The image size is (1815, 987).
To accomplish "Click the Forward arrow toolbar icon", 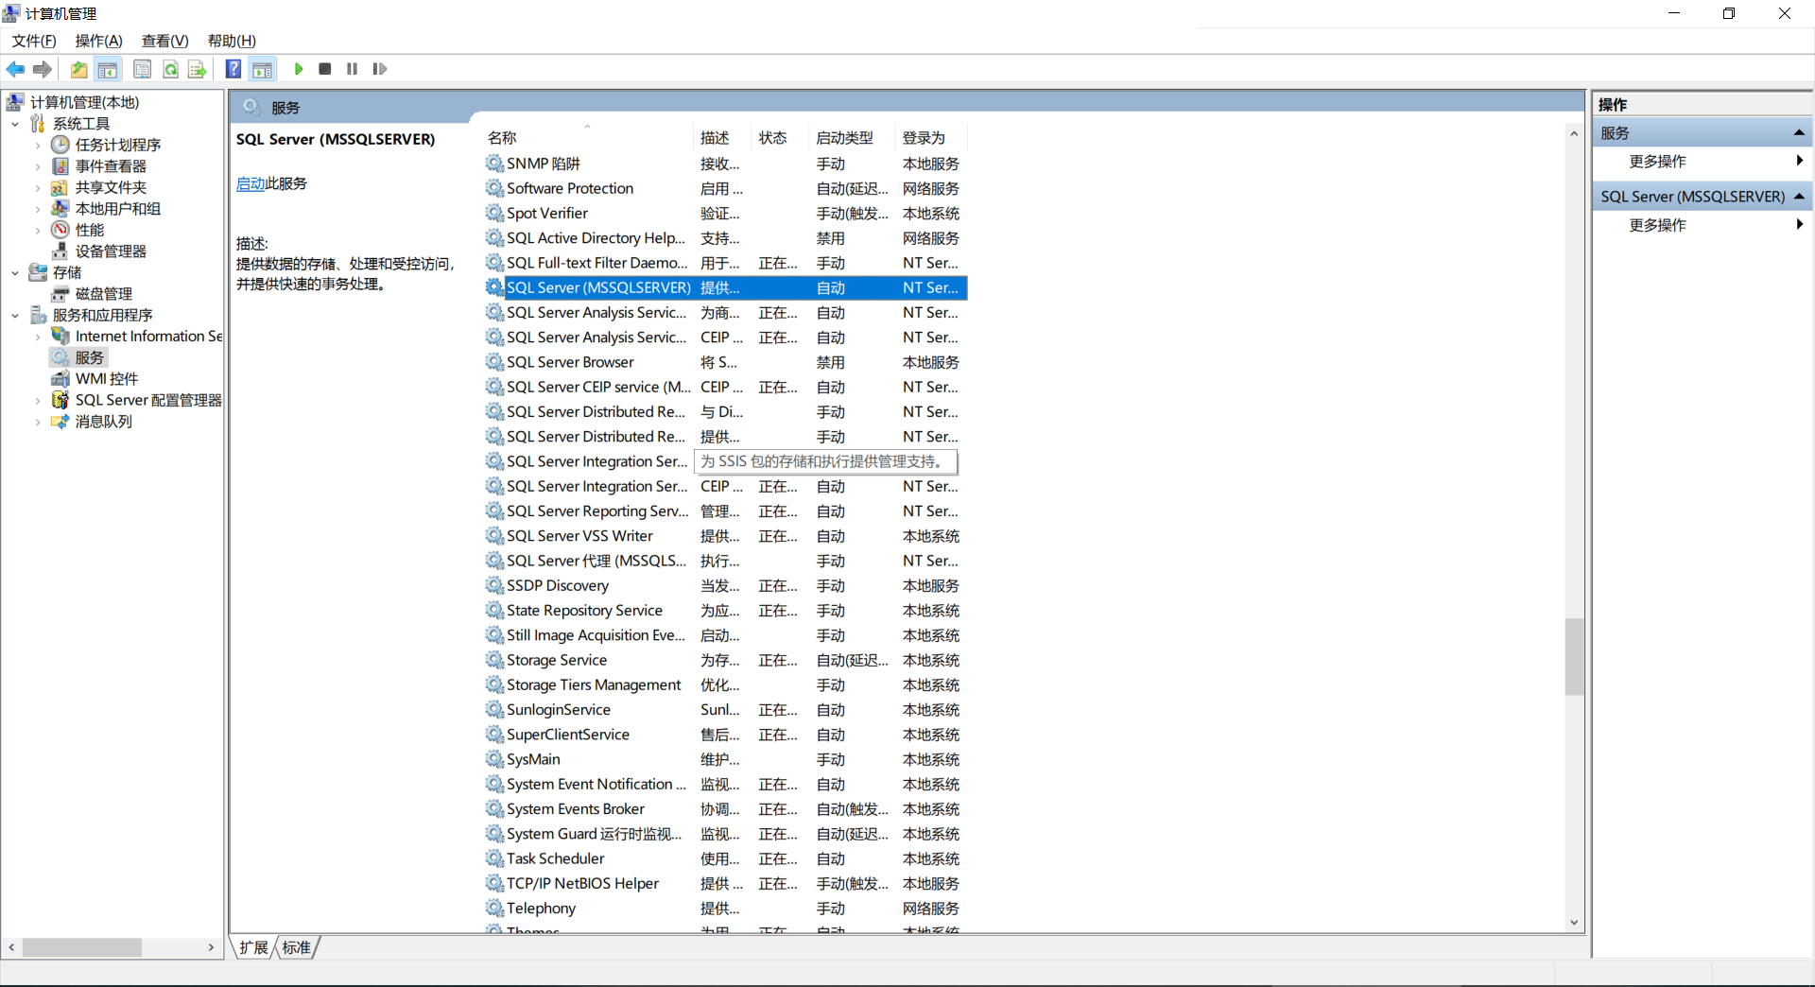I will pos(43,69).
